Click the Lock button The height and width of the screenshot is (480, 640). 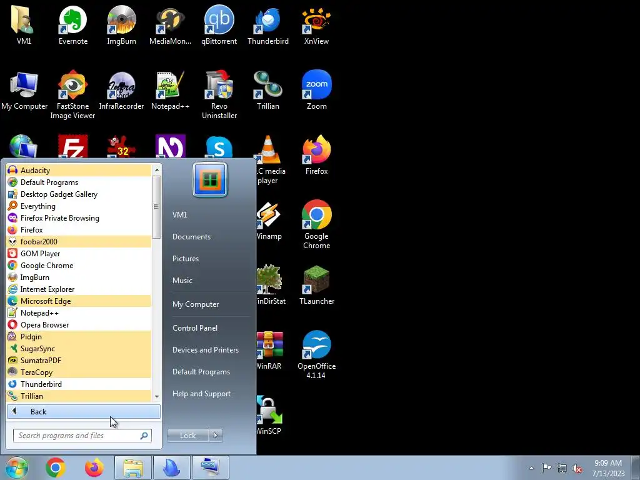click(x=187, y=436)
